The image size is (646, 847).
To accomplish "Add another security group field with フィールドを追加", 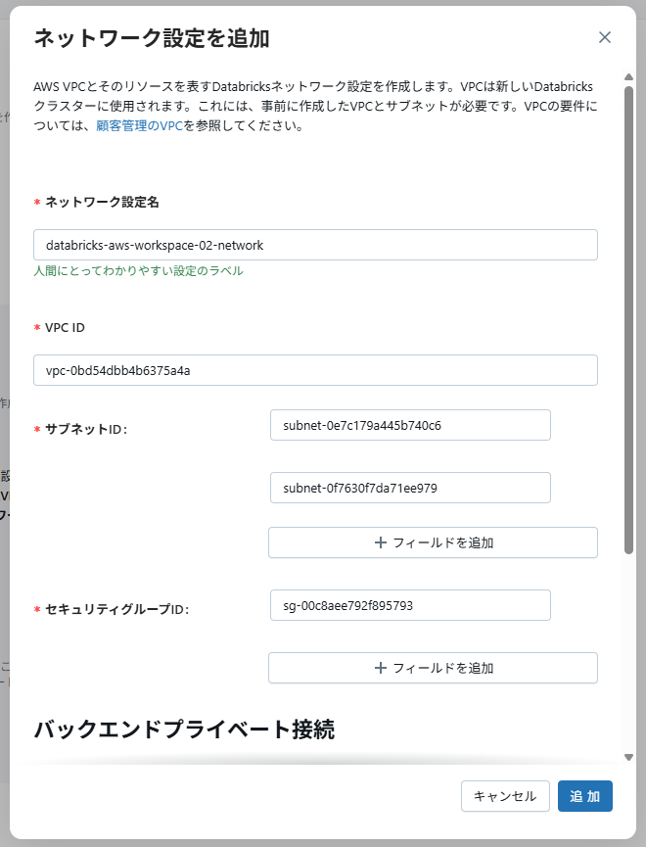I will pos(433,668).
